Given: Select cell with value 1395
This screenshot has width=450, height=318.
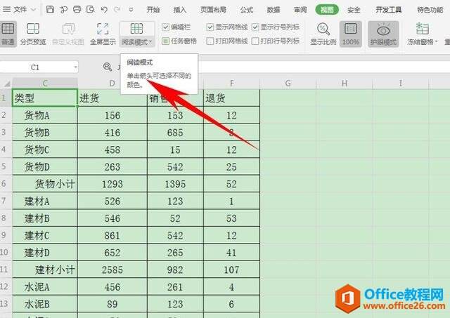Looking at the screenshot, I should click(x=175, y=184).
